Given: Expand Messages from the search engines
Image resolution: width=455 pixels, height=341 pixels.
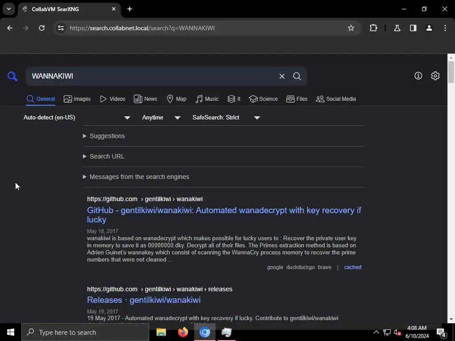Looking at the screenshot, I should coord(136,177).
